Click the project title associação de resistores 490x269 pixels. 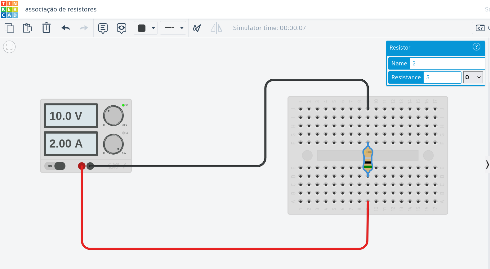click(x=61, y=9)
